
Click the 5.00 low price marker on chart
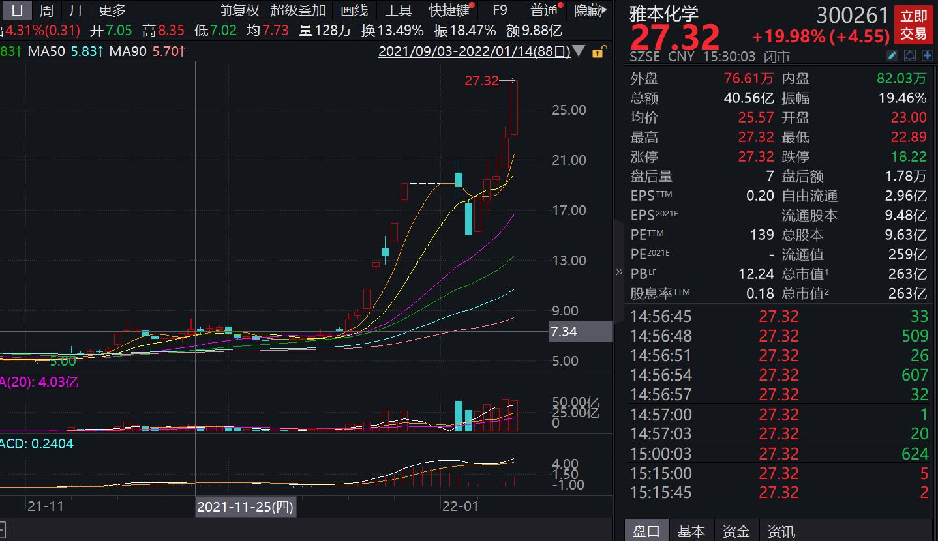[x=63, y=360]
